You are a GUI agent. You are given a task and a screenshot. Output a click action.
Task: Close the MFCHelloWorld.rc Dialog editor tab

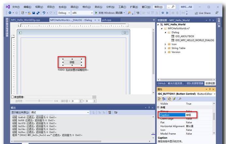(99, 20)
